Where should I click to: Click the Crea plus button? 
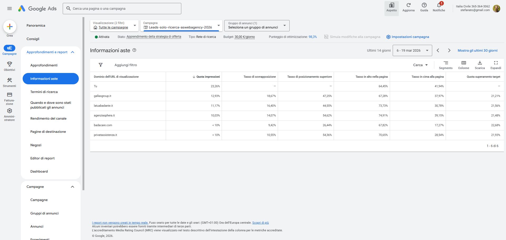[10, 27]
